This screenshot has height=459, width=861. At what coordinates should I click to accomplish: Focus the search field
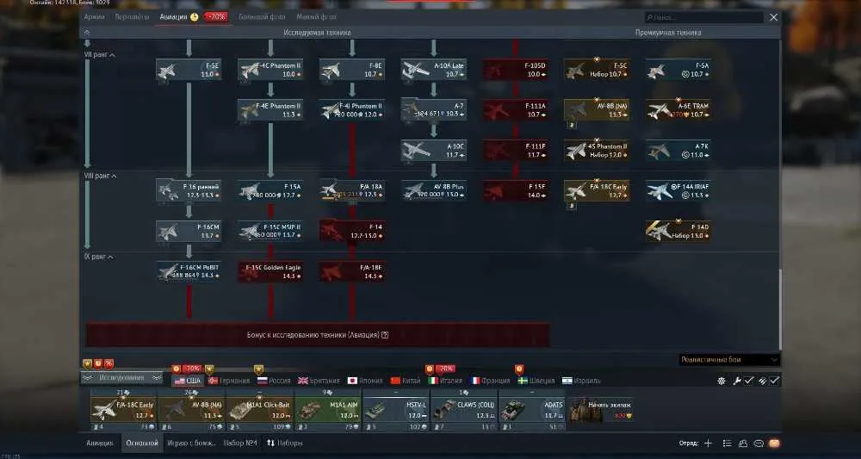coord(704,17)
